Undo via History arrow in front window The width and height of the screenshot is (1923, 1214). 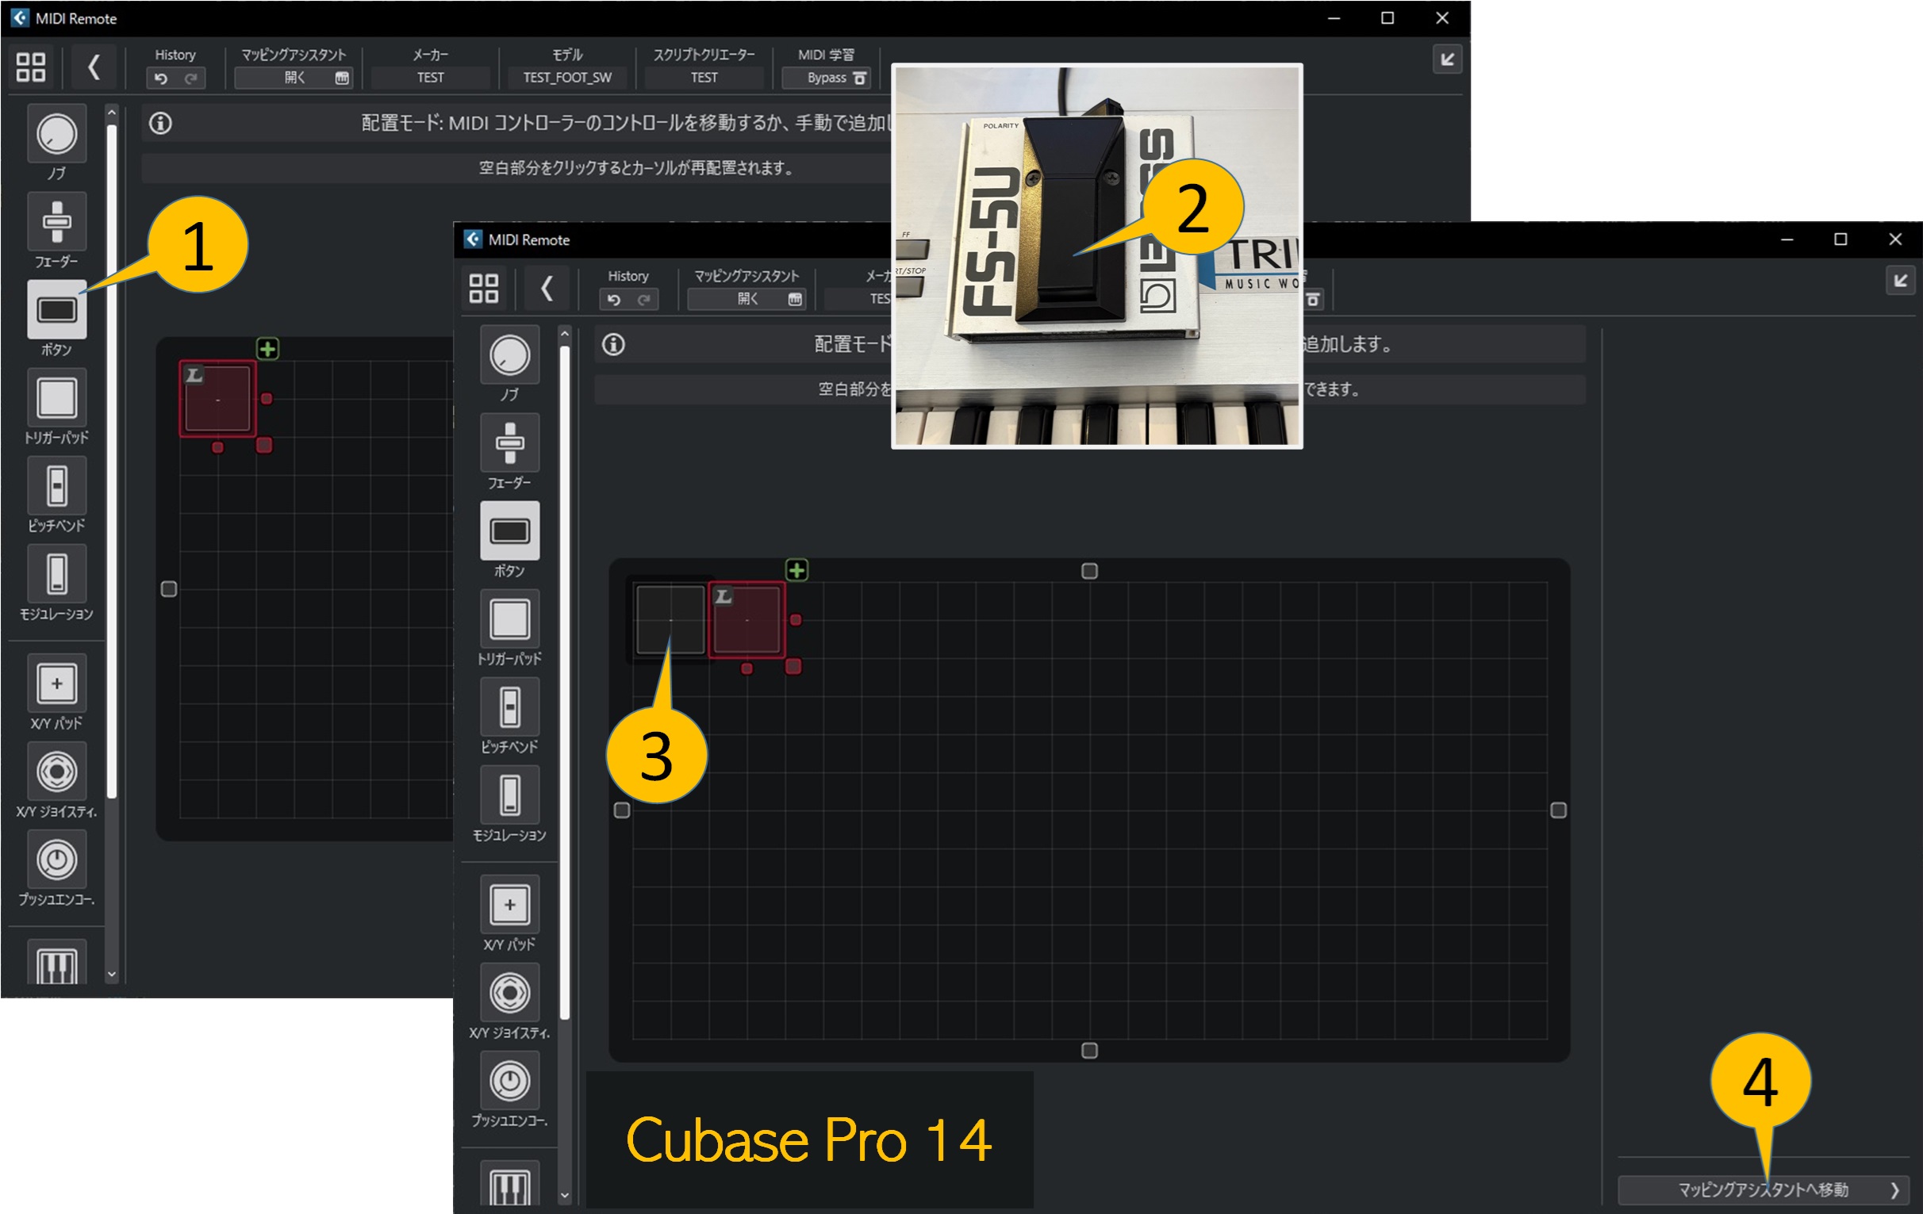click(614, 299)
